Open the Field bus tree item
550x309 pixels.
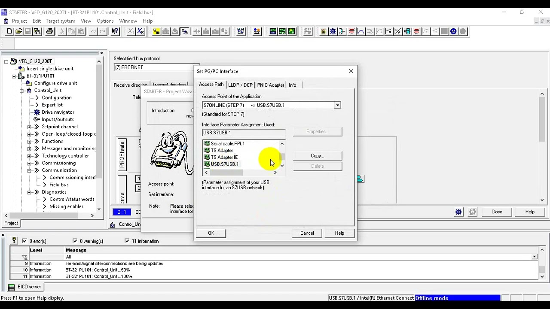click(58, 185)
